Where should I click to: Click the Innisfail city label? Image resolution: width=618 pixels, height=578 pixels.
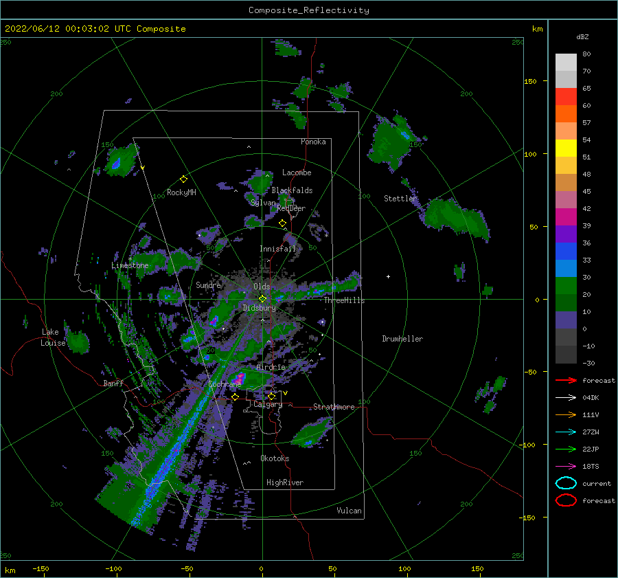[x=278, y=249]
